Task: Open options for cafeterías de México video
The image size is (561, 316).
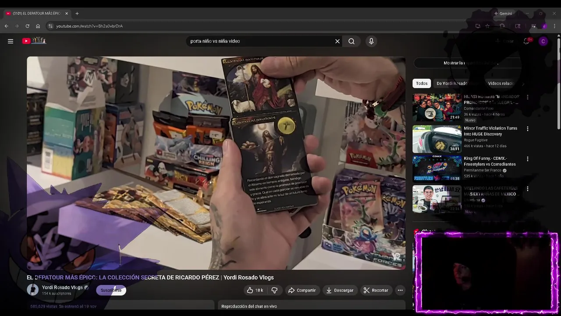Action: pyautogui.click(x=528, y=189)
